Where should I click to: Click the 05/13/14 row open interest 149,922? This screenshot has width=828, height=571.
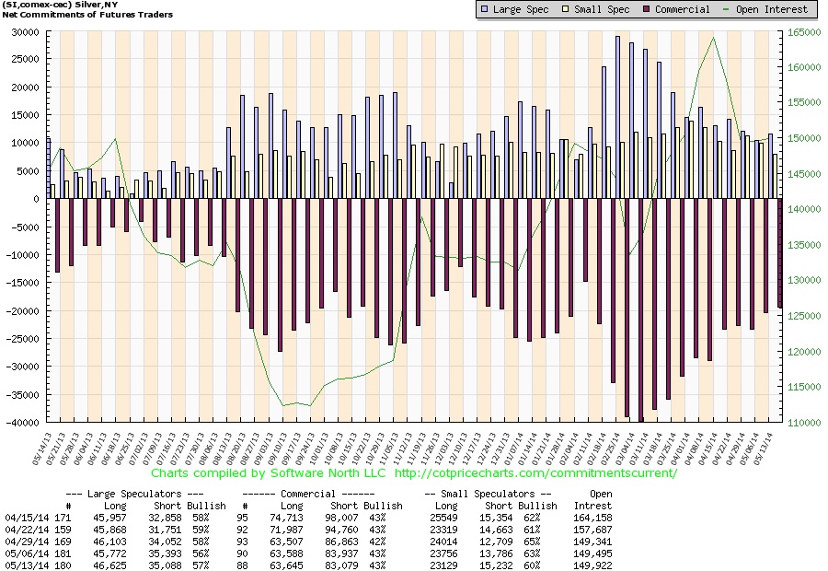click(593, 565)
